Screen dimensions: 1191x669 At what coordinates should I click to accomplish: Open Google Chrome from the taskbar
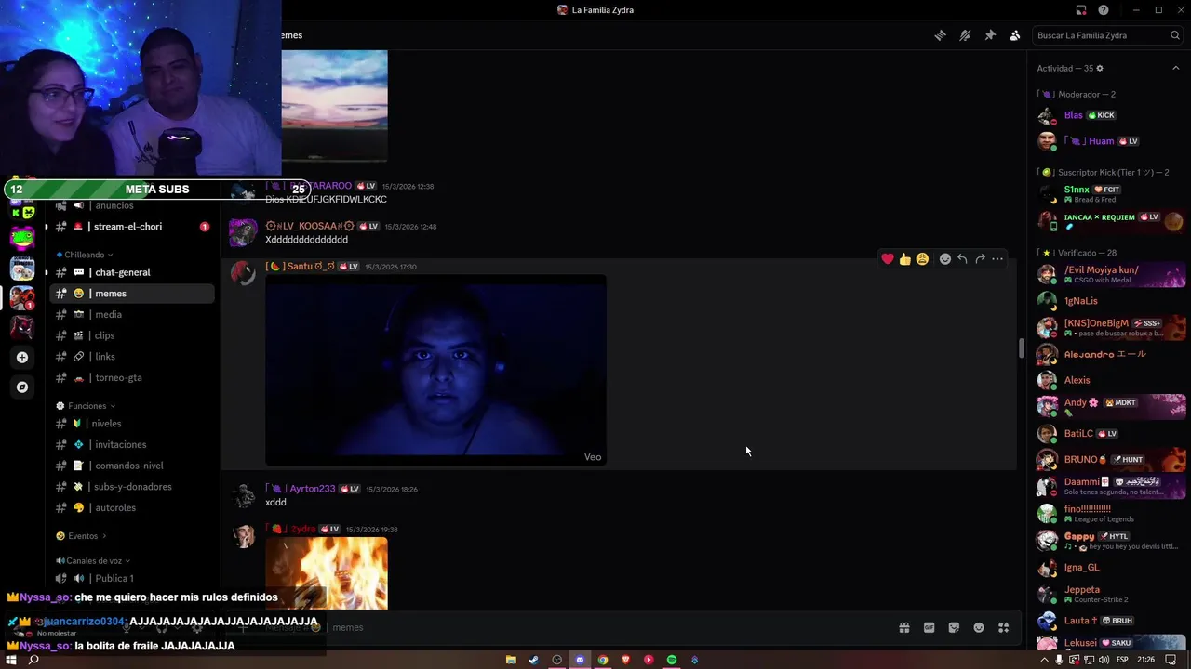click(x=603, y=660)
